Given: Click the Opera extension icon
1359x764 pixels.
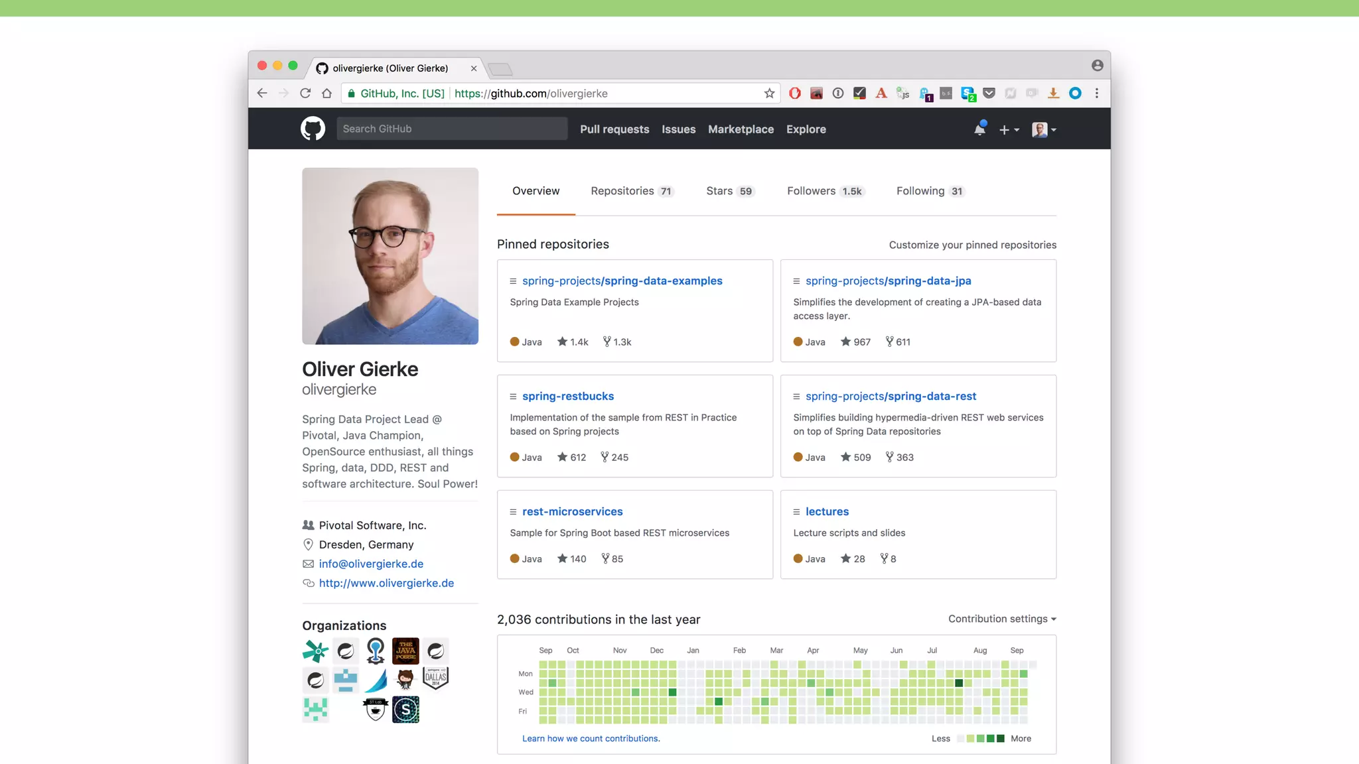Looking at the screenshot, I should [795, 94].
